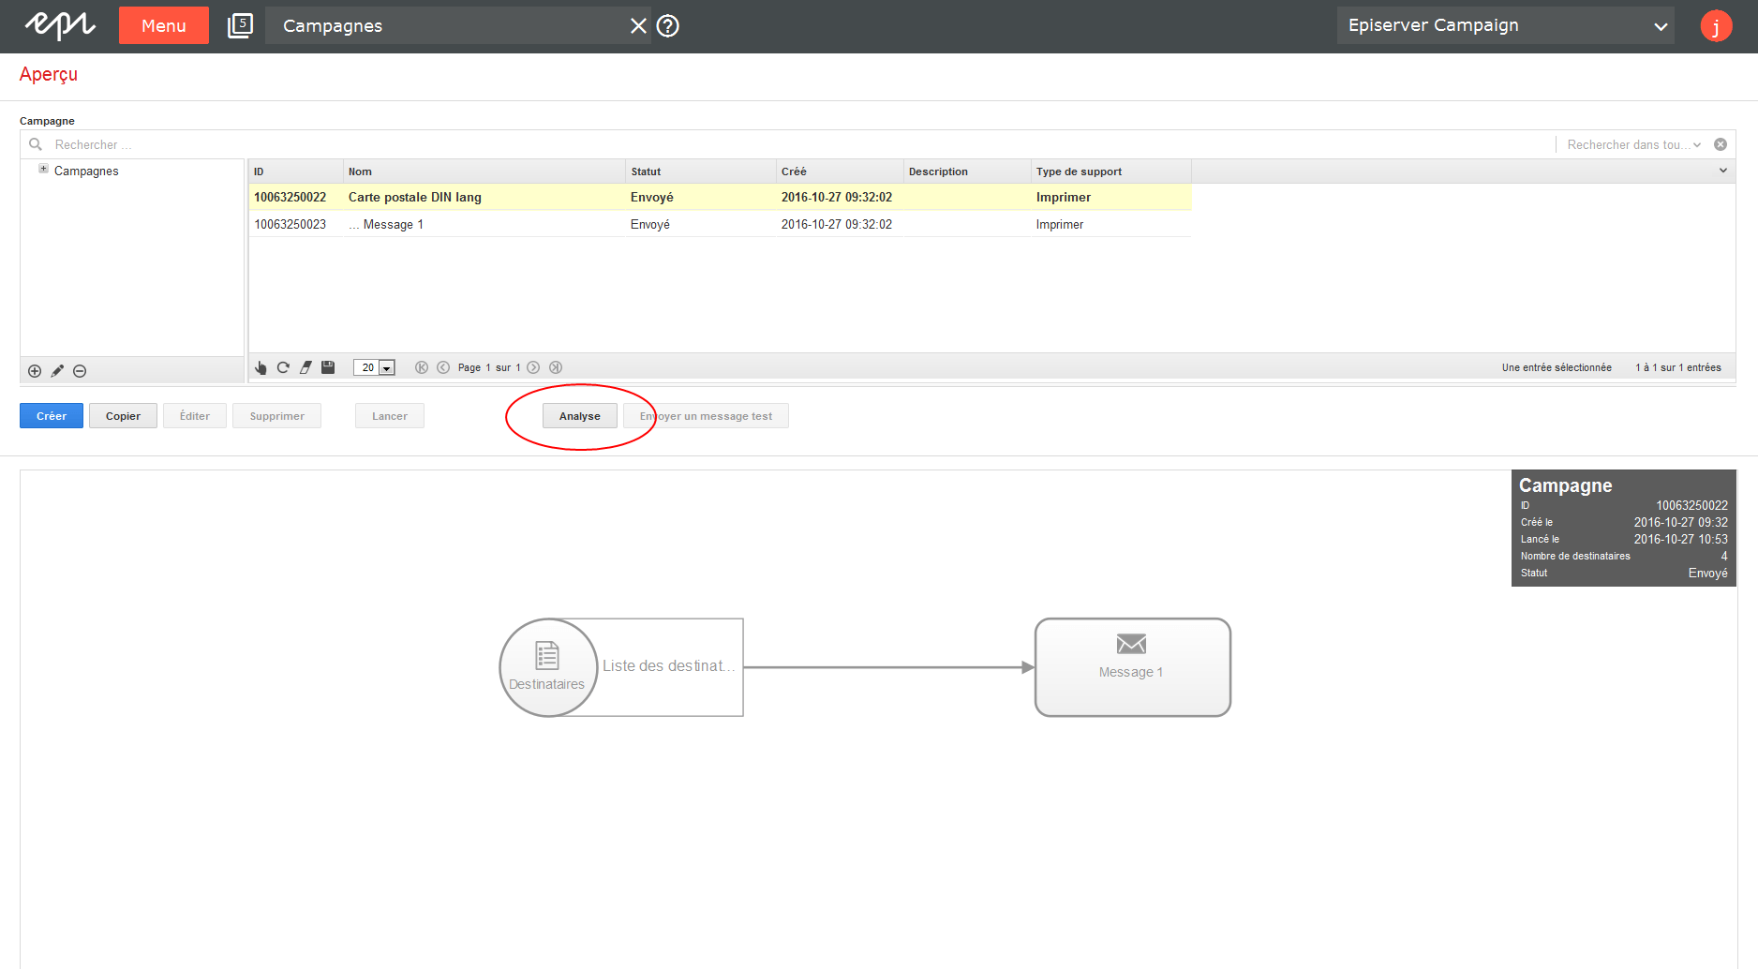Edit the folder with the pencil icon
Screen dimensions: 1758x969
[x=57, y=371]
